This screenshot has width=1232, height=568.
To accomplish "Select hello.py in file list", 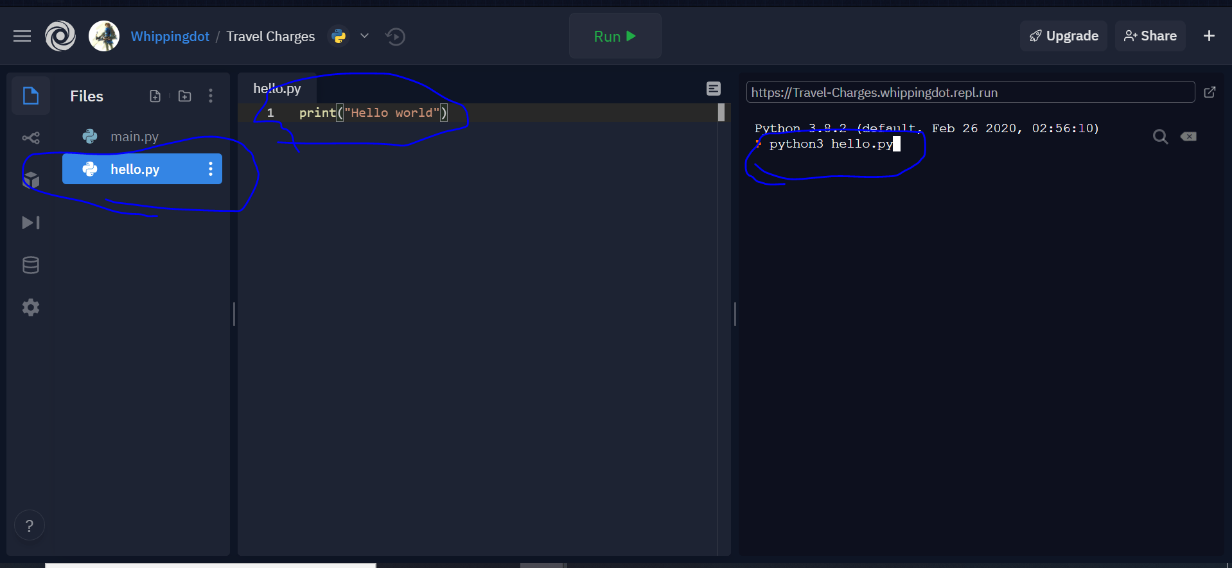I will tap(143, 169).
